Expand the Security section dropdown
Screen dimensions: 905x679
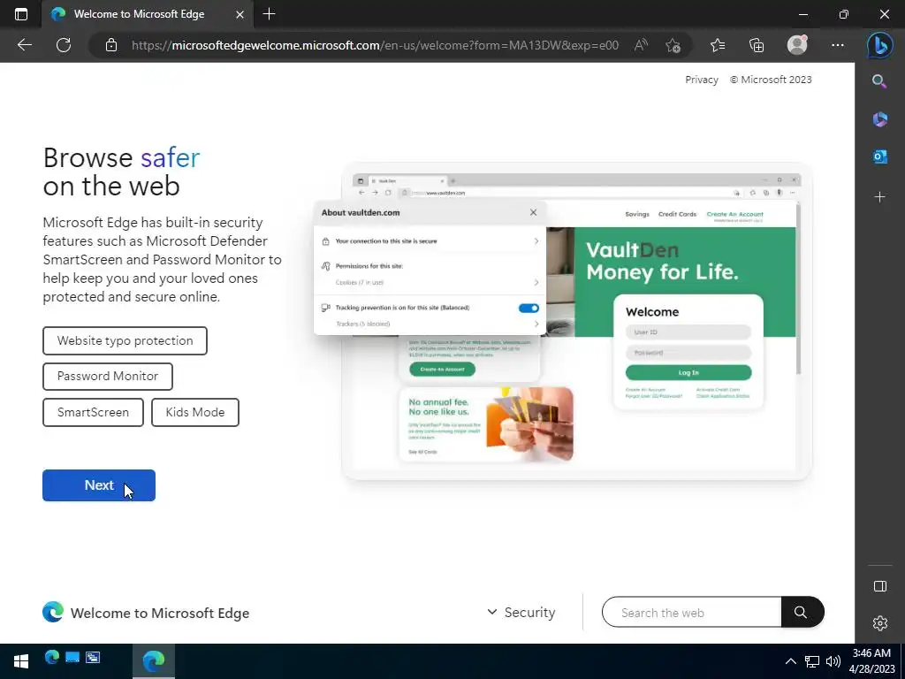click(521, 612)
